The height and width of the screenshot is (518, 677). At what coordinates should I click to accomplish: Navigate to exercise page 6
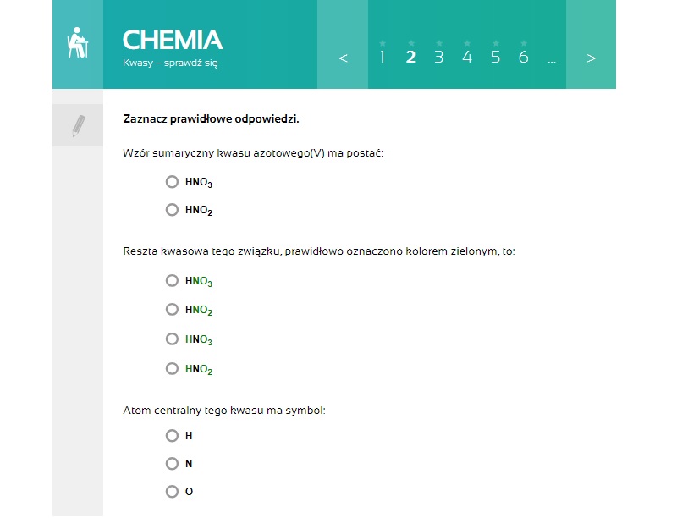(523, 57)
